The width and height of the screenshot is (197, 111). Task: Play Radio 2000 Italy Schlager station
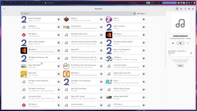tap(59, 74)
